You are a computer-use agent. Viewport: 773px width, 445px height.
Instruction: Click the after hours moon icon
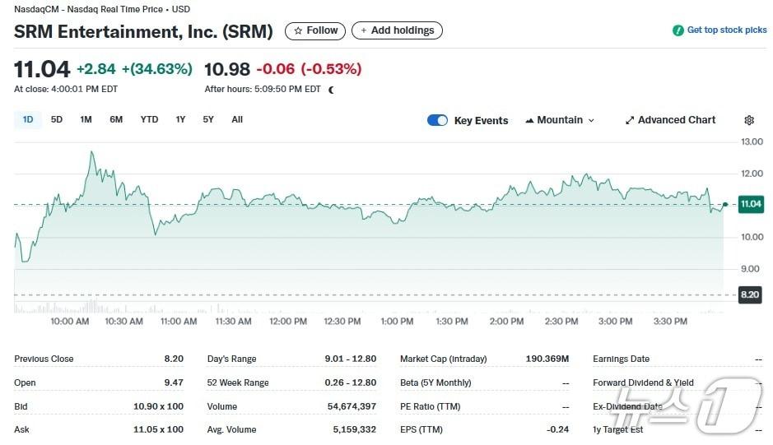331,89
